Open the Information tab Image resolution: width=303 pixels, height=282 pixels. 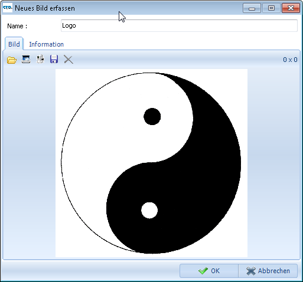coord(46,44)
